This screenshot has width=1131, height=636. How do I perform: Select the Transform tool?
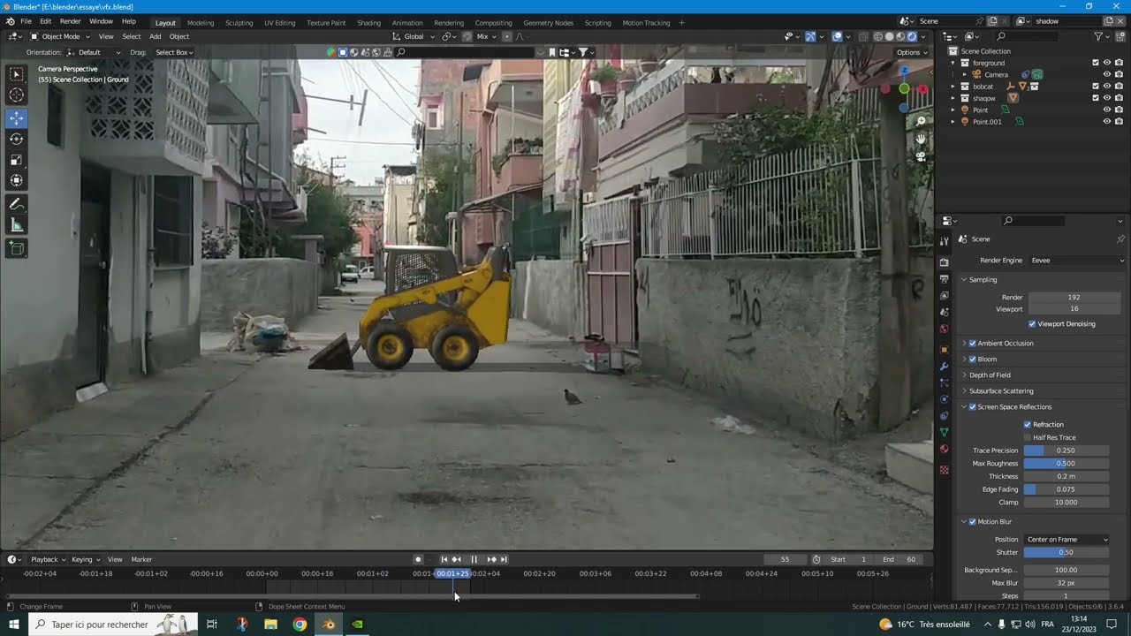tap(17, 181)
